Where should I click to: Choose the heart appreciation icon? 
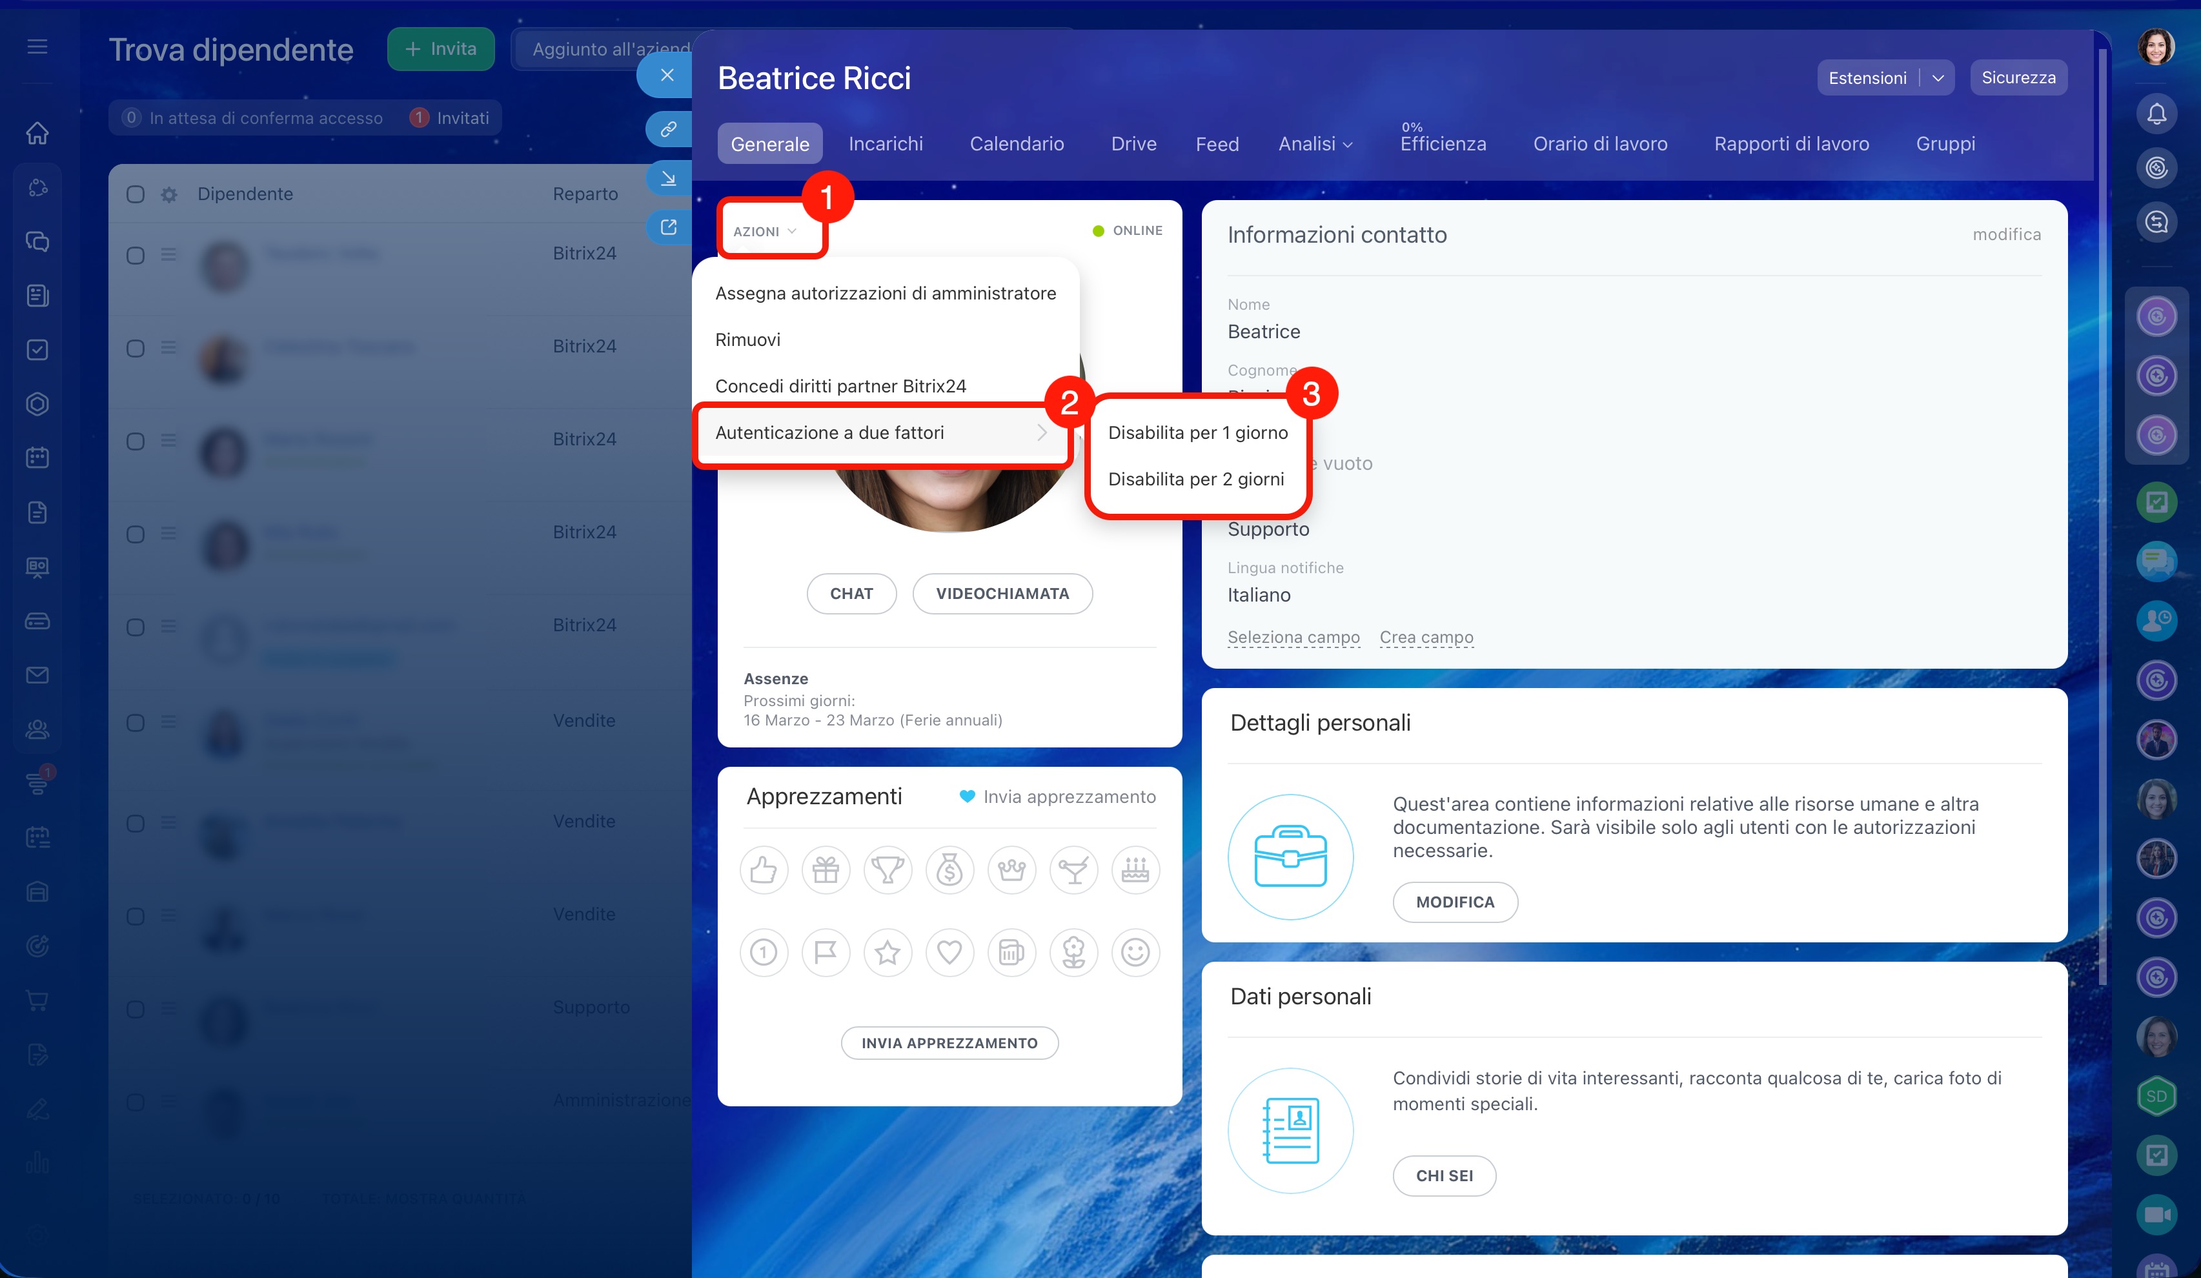click(x=949, y=952)
